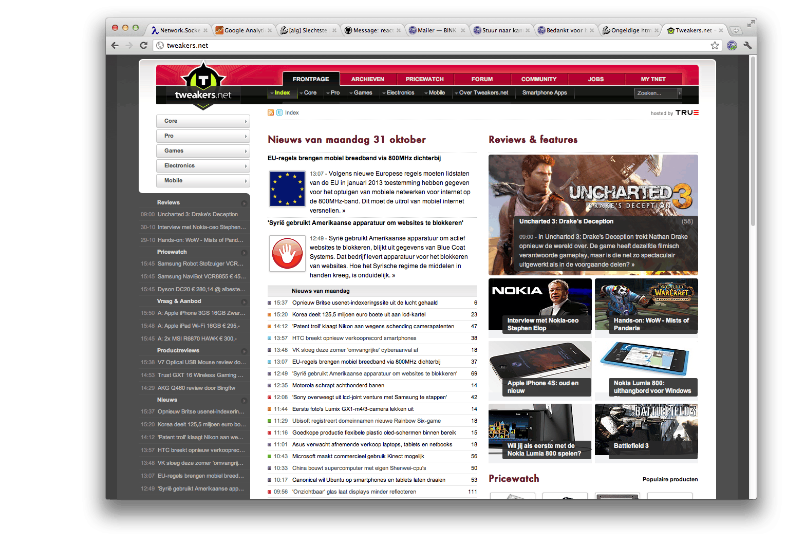Close the Google Analytics tab
This screenshot has width=786, height=546.
270,30
